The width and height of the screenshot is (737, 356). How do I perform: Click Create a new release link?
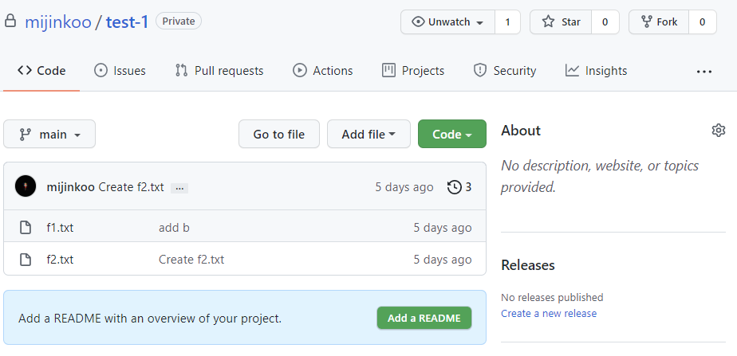click(549, 313)
